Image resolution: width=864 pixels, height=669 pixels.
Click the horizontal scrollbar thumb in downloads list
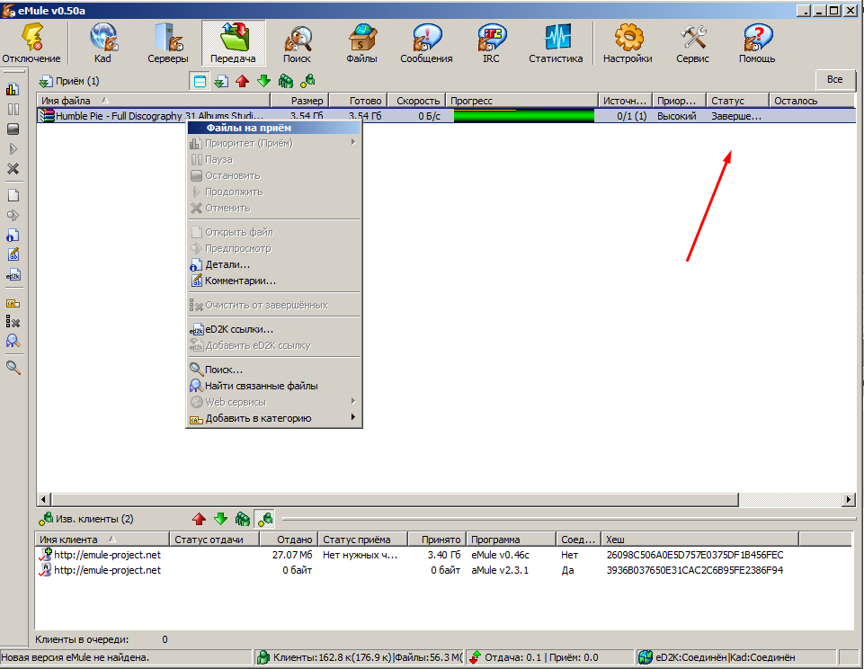395,499
